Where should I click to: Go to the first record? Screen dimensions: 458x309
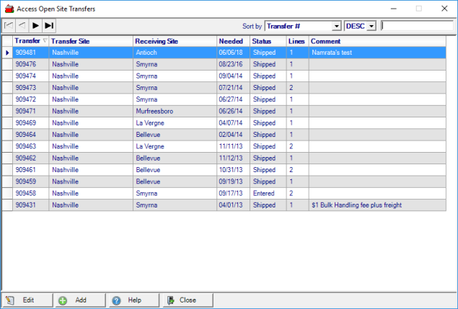[9, 26]
